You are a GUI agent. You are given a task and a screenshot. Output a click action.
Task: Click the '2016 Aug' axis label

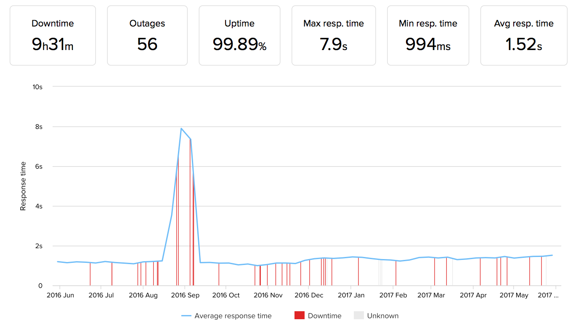click(x=143, y=295)
